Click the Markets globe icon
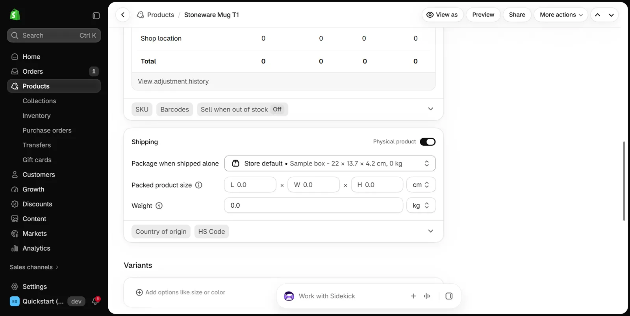This screenshot has width=630, height=316. pyautogui.click(x=15, y=234)
